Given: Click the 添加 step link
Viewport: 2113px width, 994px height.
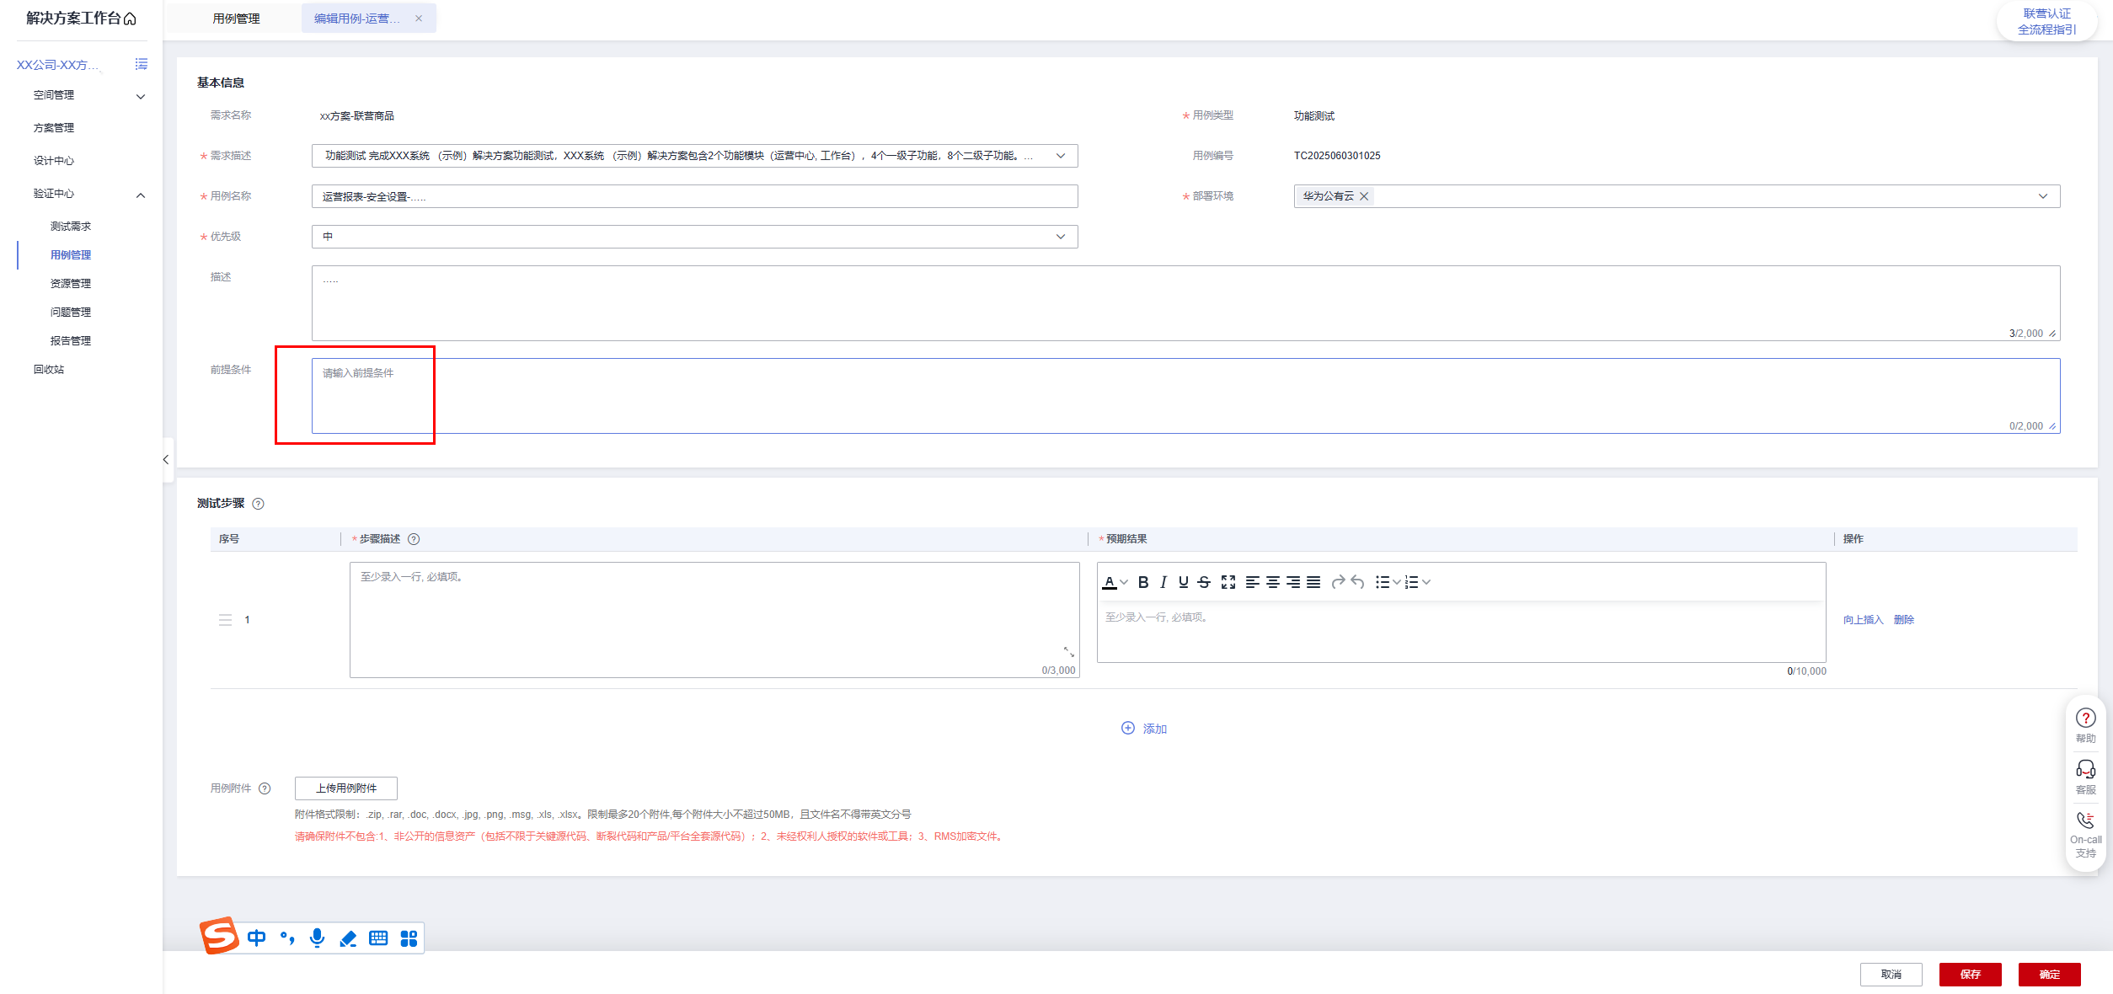Looking at the screenshot, I should coord(1144,729).
